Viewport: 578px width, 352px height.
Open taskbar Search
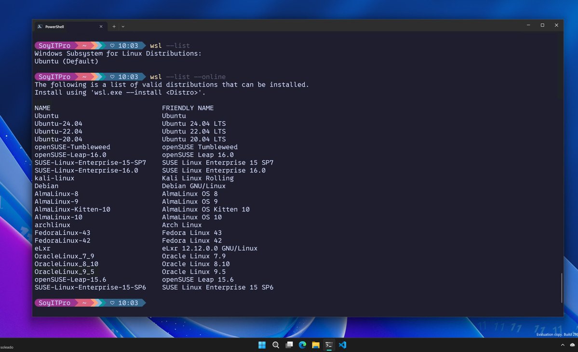pyautogui.click(x=276, y=345)
